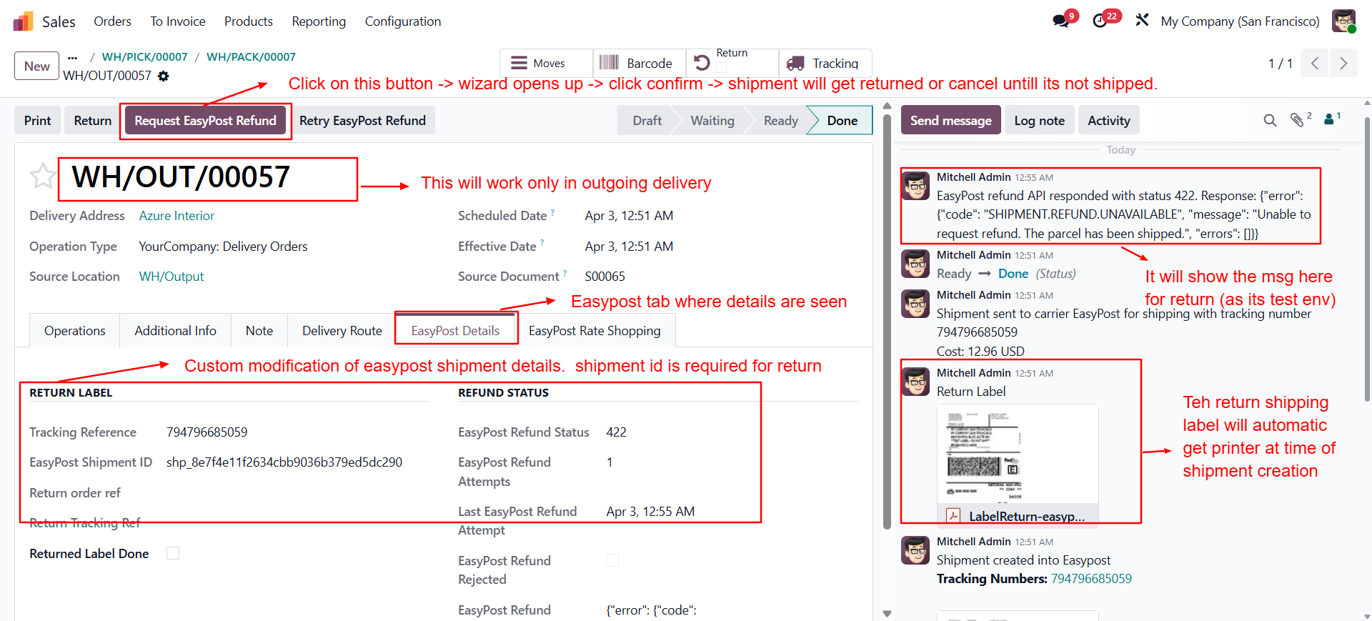Viewport: 1372px width, 621px height.
Task: Switch to EasyPost Details tab
Action: (x=455, y=330)
